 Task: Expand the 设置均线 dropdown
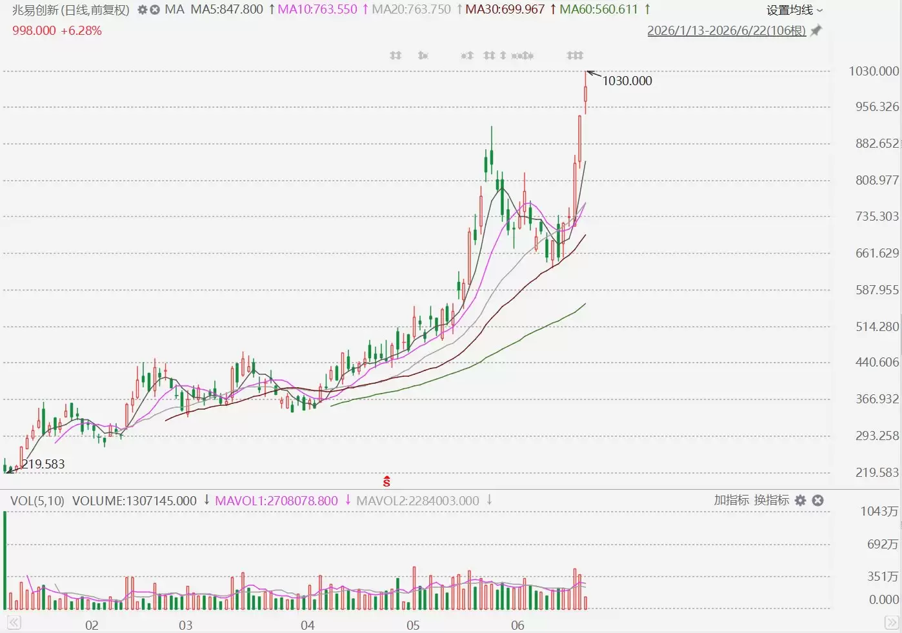pyautogui.click(x=795, y=10)
